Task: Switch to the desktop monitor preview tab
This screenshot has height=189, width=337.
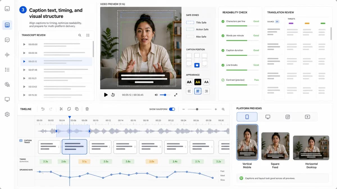Action: tap(268, 117)
